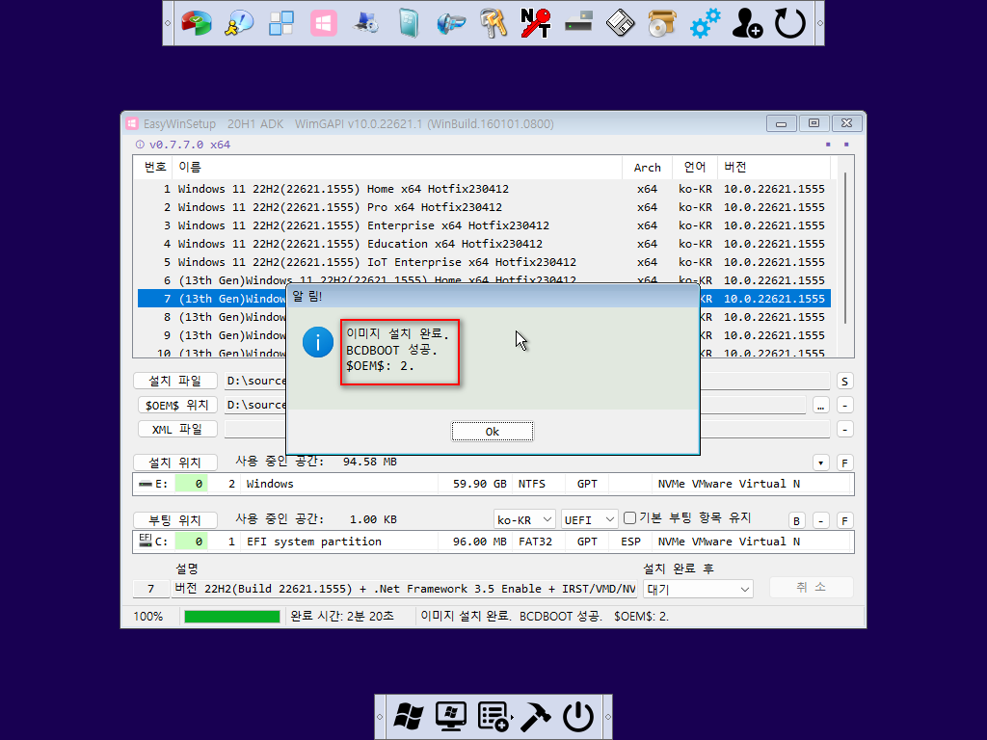The image size is (987, 740).
Task: Click the $OEM$ 위치 button
Action: pos(177,406)
